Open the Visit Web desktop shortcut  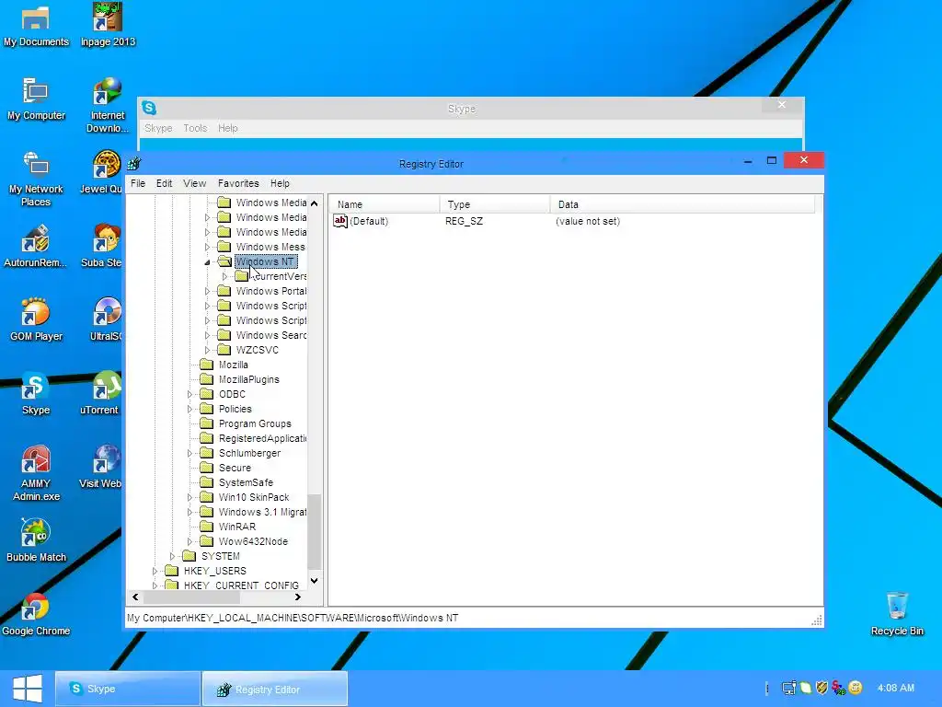coord(101,467)
